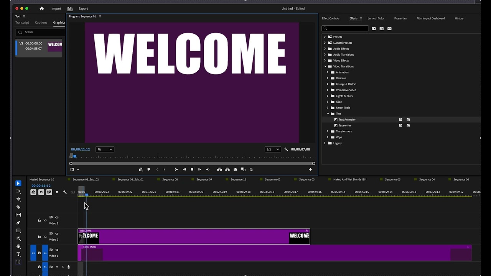Open the 1/2 playback resolution dropdown
The height and width of the screenshot is (276, 491).
pos(272,149)
